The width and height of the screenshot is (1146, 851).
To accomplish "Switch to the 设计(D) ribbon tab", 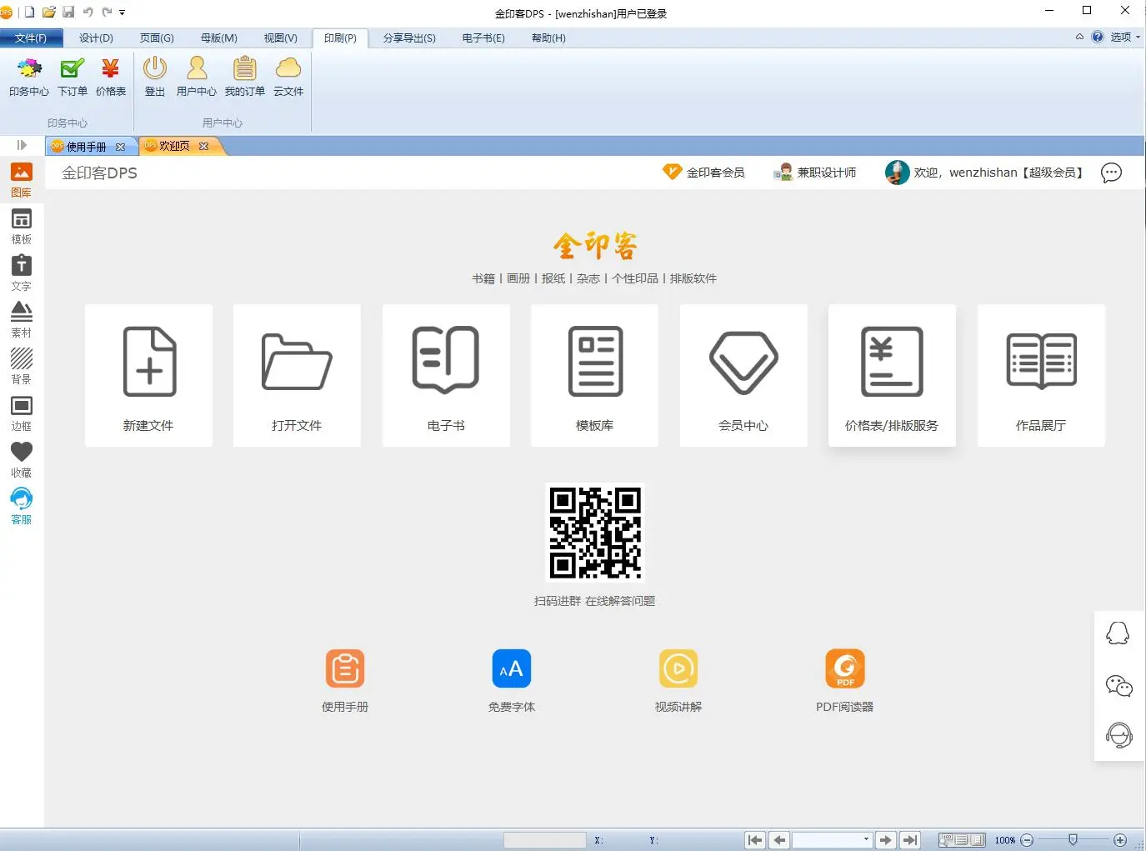I will pos(96,38).
